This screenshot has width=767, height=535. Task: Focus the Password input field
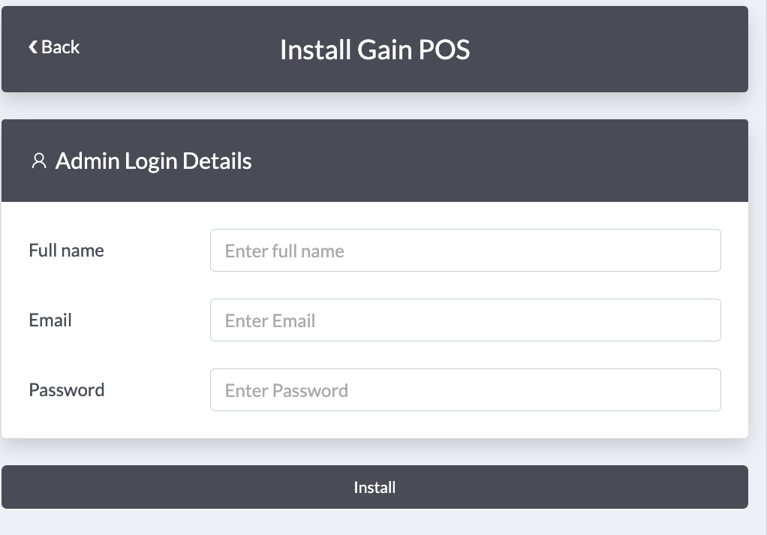point(465,390)
